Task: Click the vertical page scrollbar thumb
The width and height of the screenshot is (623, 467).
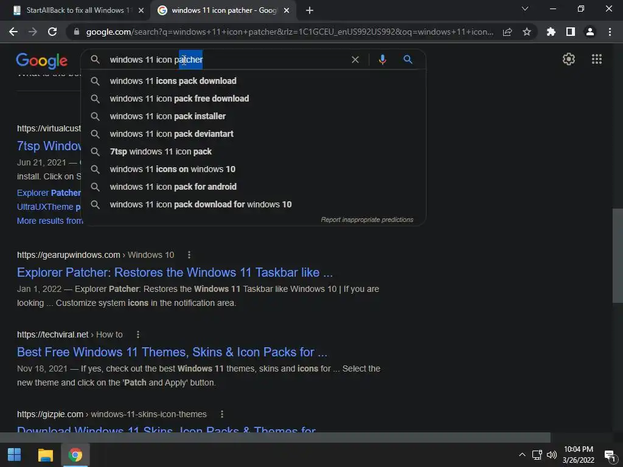Action: click(618, 255)
